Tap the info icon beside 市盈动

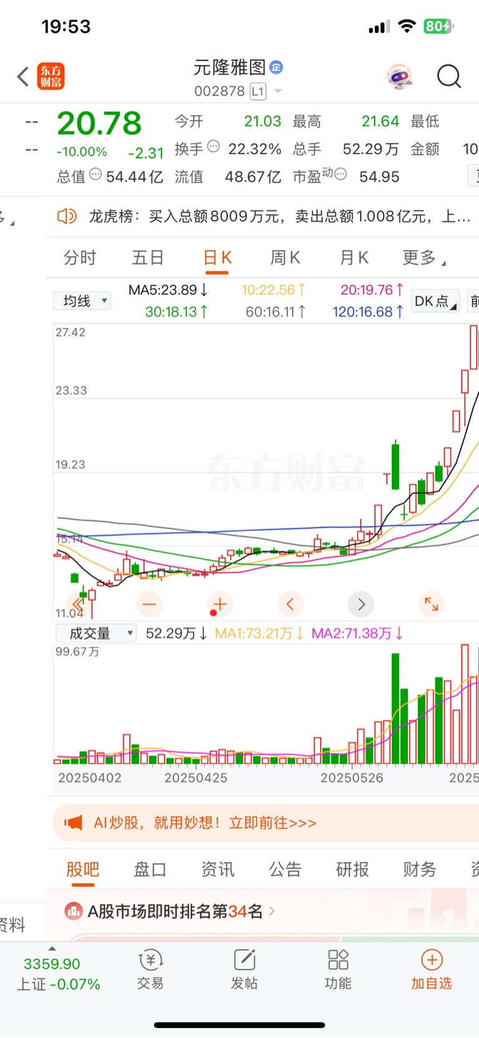point(341,174)
